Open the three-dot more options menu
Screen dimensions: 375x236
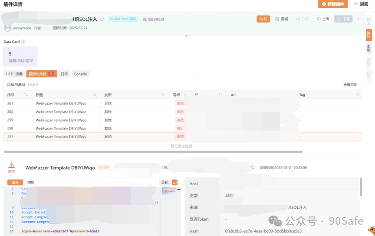[359, 19]
